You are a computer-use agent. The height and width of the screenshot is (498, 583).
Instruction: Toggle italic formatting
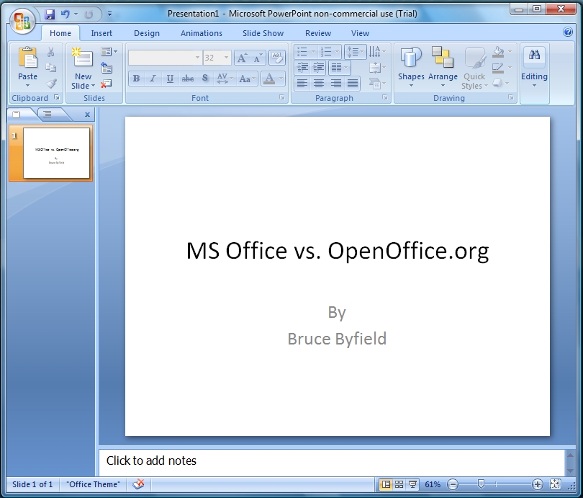tap(153, 79)
